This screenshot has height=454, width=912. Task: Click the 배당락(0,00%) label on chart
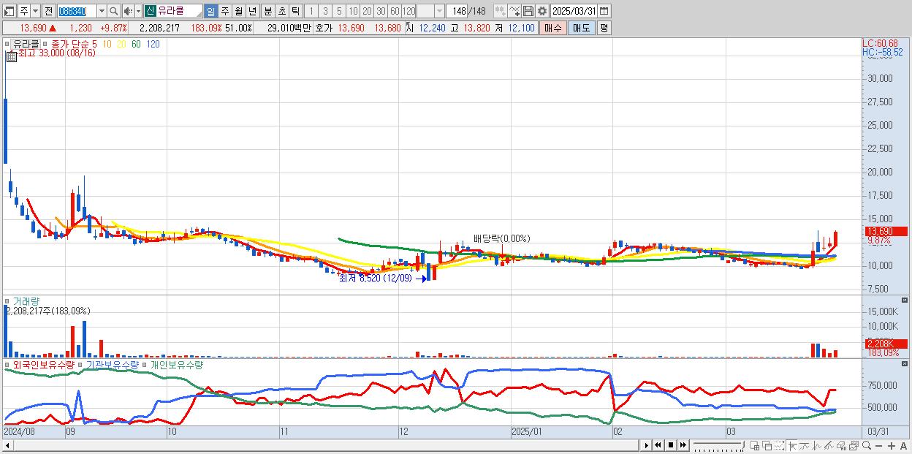[x=501, y=238]
